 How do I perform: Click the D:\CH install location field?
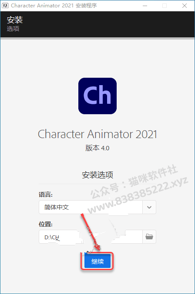click(x=91, y=237)
